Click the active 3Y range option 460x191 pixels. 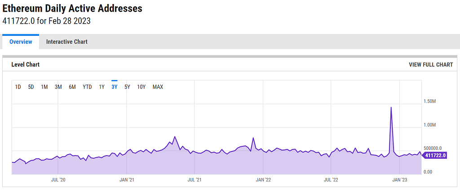pos(115,87)
